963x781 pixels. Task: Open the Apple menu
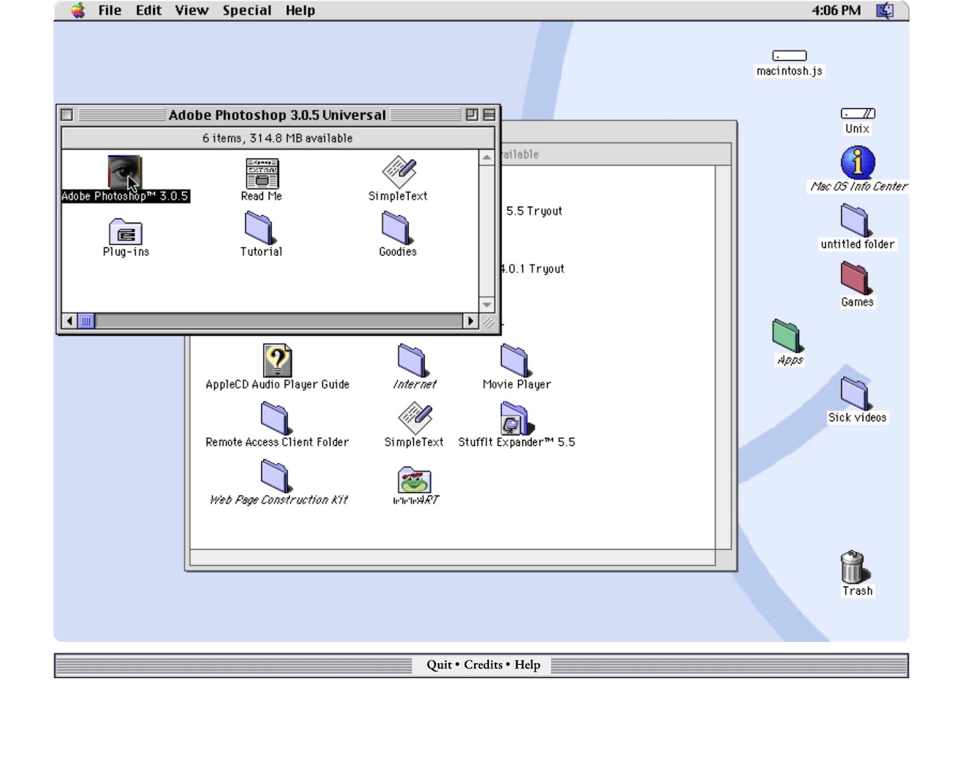(x=78, y=10)
